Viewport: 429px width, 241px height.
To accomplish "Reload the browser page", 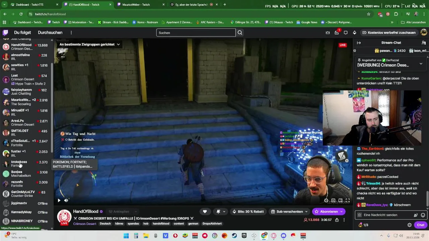I will pyautogui.click(x=21, y=14).
